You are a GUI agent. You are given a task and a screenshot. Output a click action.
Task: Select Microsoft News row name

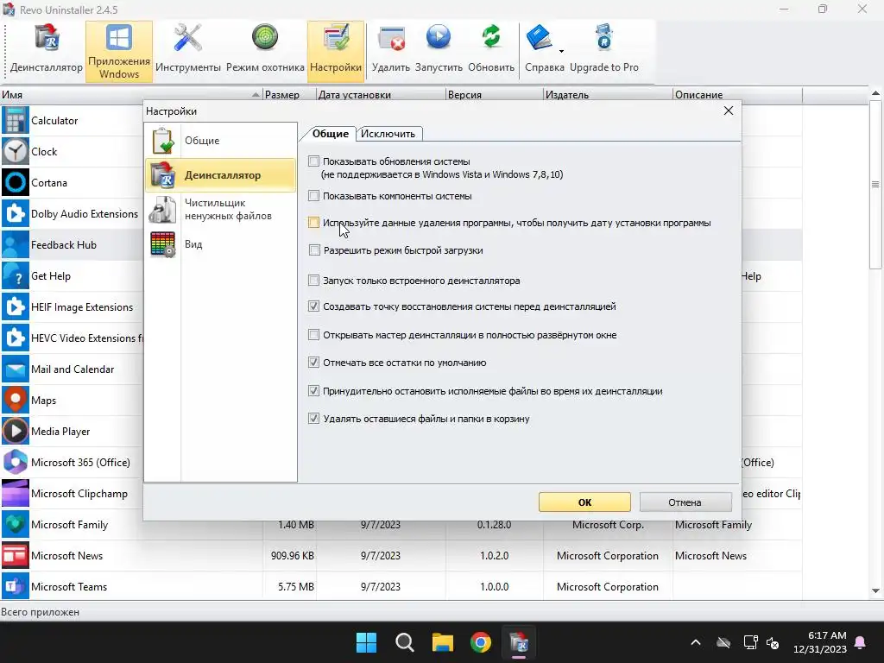67,556
